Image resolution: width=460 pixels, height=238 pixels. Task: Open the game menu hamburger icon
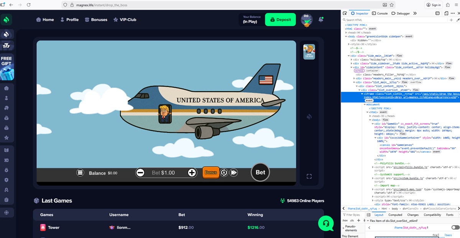(x=80, y=173)
